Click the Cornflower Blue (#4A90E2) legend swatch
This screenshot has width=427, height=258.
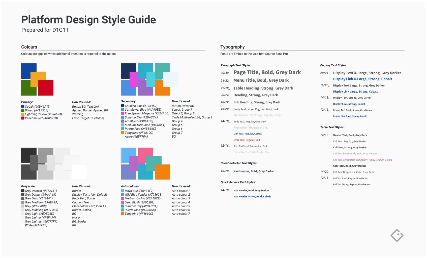click(x=123, y=110)
